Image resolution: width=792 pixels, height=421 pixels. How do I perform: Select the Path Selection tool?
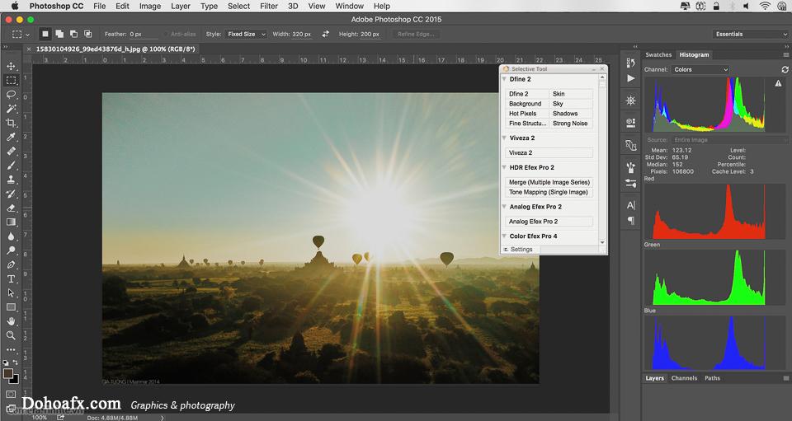[11, 293]
